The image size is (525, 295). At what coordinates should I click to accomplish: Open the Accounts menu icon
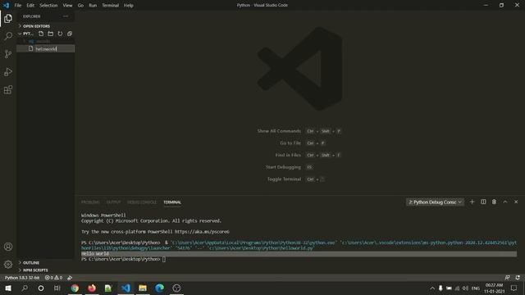[8, 247]
